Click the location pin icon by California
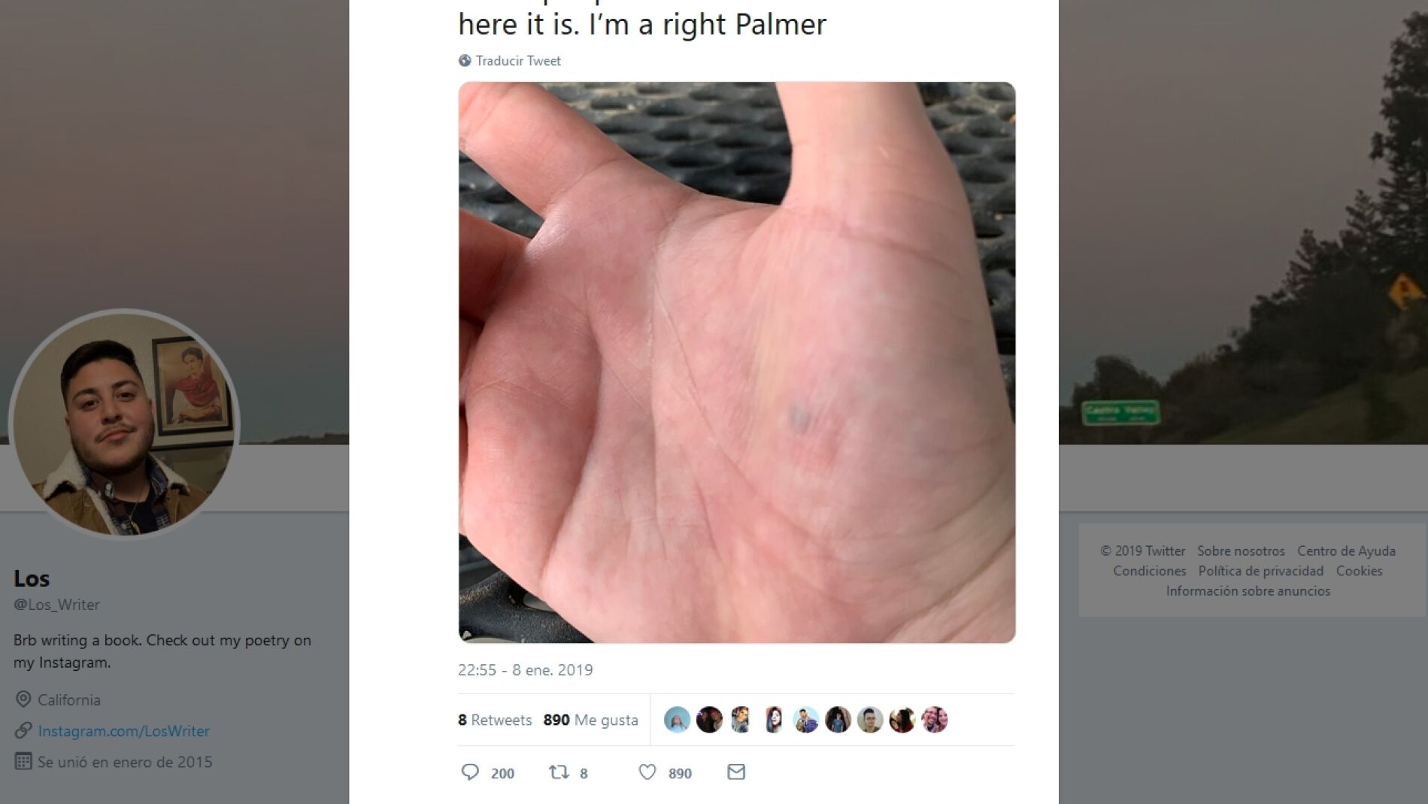The height and width of the screenshot is (804, 1428). tap(23, 699)
